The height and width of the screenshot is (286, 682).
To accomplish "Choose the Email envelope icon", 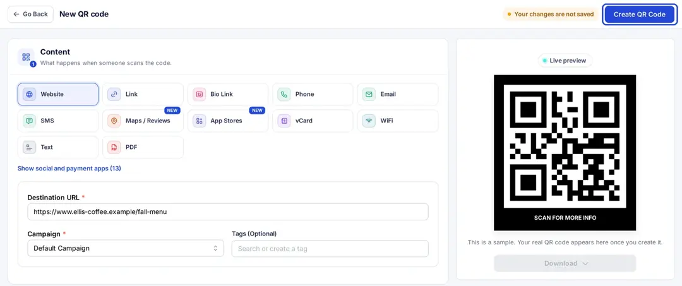I will [369, 94].
